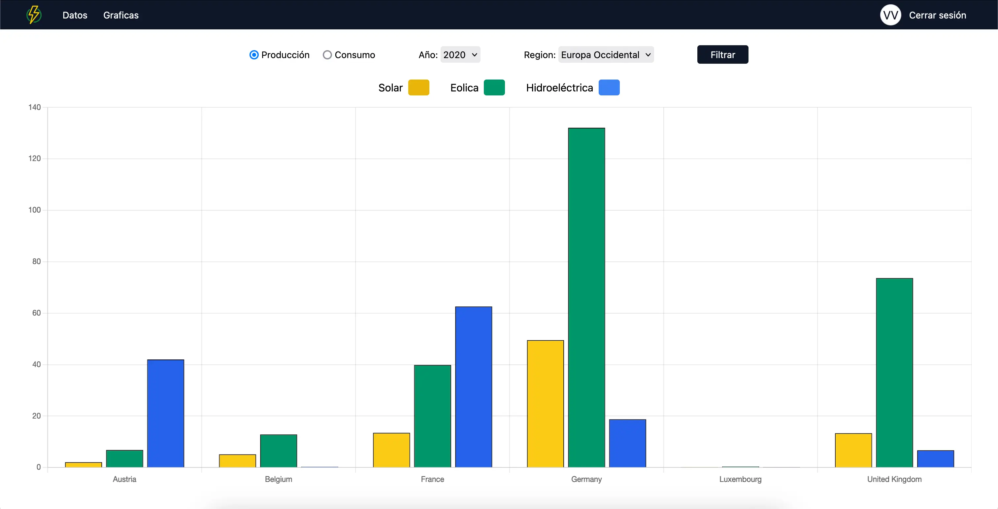Viewport: 998px width, 509px height.
Task: Click United Kingdom's yellow Solar bar
Action: (x=853, y=450)
